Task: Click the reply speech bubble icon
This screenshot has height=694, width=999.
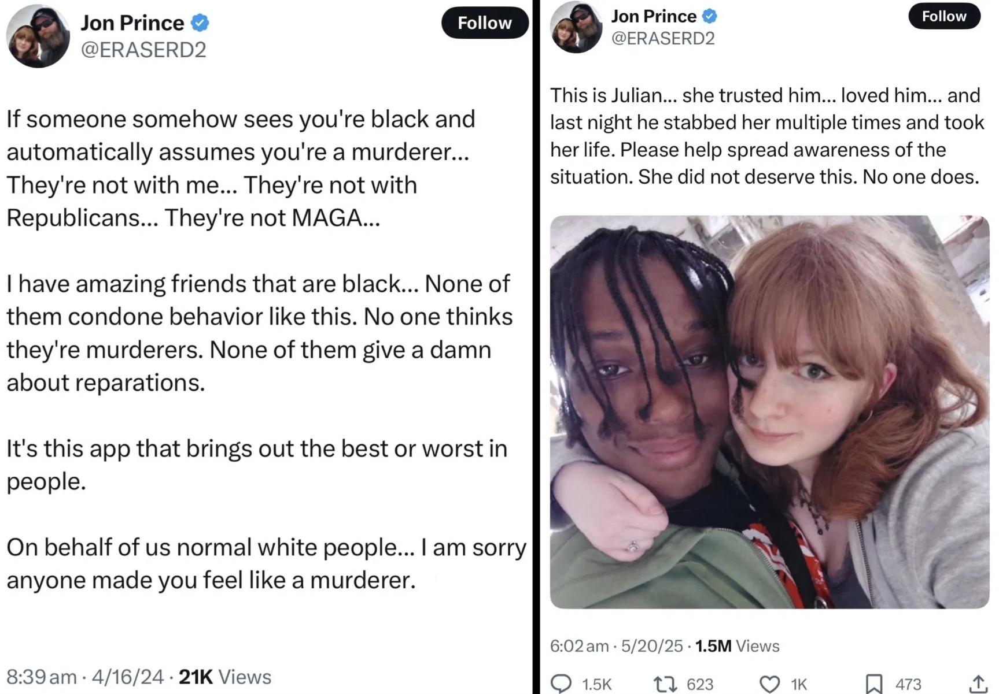Action: [561, 684]
